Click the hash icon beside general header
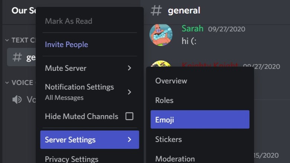The width and height of the screenshot is (290, 163). pos(156,10)
